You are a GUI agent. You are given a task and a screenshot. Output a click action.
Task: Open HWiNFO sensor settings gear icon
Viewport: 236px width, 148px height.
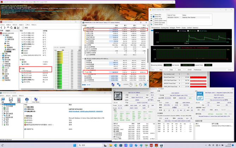point(140,85)
